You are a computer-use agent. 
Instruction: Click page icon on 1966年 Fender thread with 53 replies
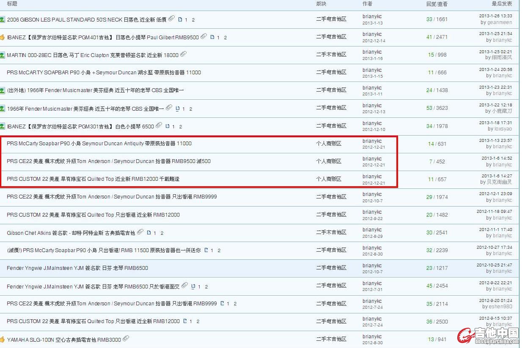pyautogui.click(x=178, y=109)
